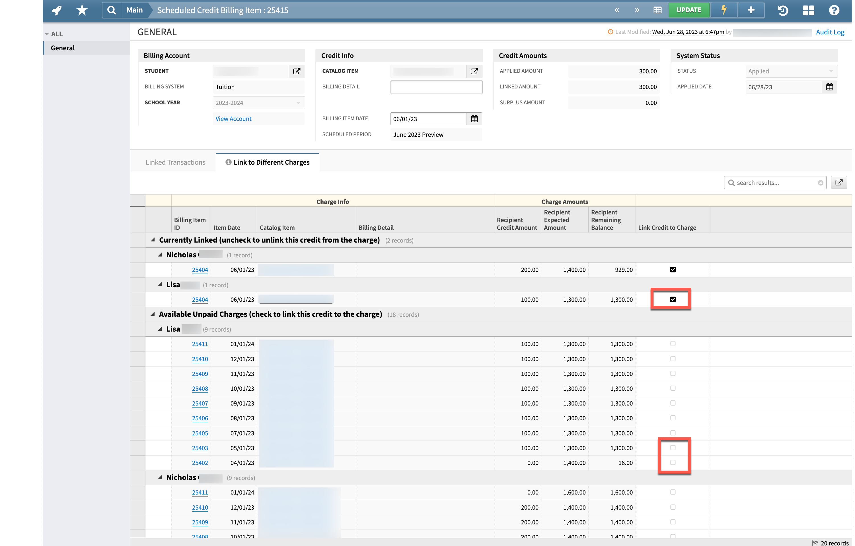Open search using the magnifier icon
Image resolution: width=855 pixels, height=546 pixels.
112,10
